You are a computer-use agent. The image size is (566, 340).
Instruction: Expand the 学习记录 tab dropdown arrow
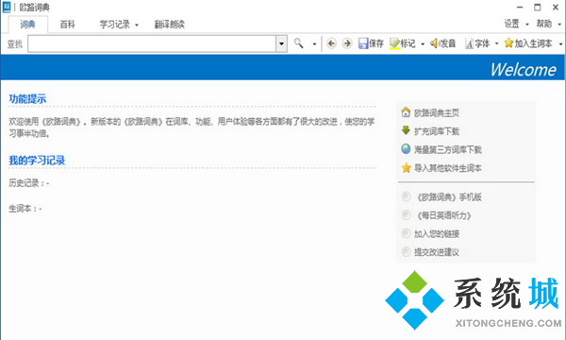(x=137, y=25)
